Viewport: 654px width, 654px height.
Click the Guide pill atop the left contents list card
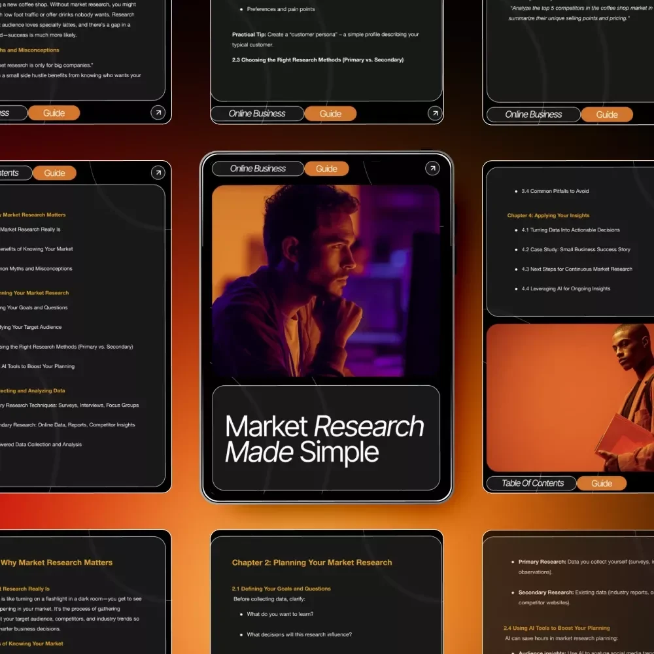[55, 173]
